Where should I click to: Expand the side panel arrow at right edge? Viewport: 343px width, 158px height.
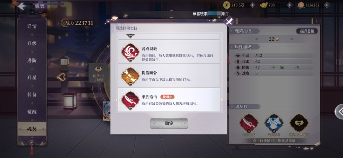(x=340, y=111)
